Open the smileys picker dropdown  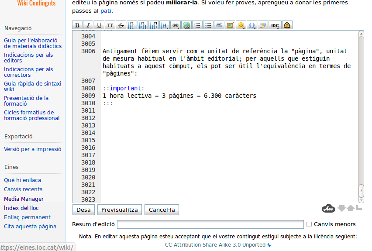(x=241, y=25)
